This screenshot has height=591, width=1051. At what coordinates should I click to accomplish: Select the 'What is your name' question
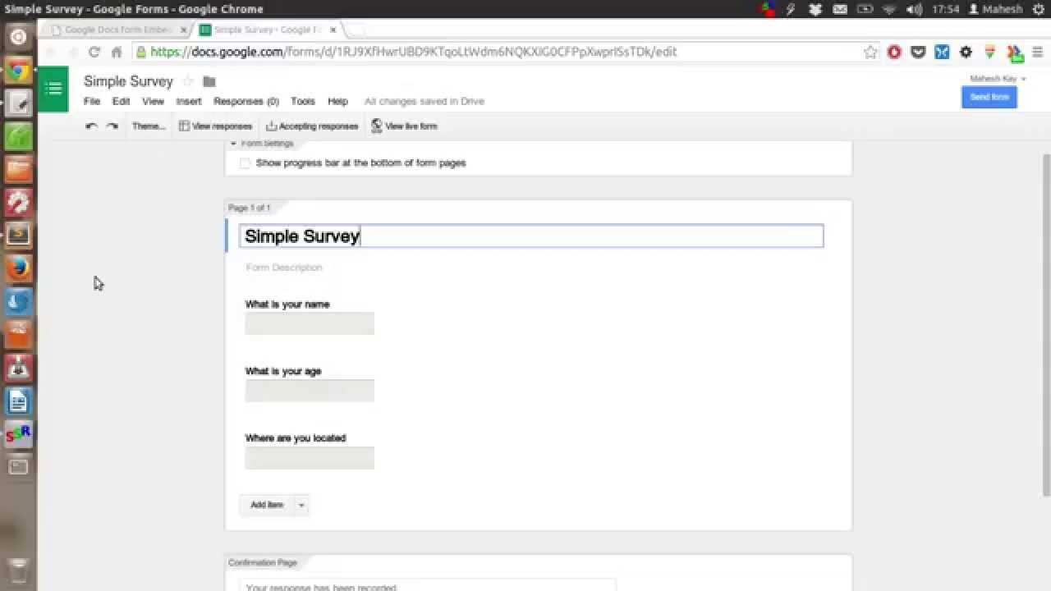click(x=287, y=305)
